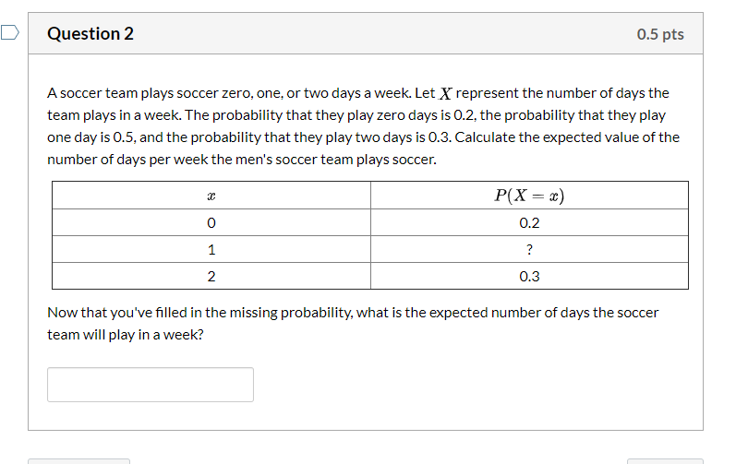748x464 pixels.
Task: Click the partially visible bottom-right button
Action: tap(665, 461)
